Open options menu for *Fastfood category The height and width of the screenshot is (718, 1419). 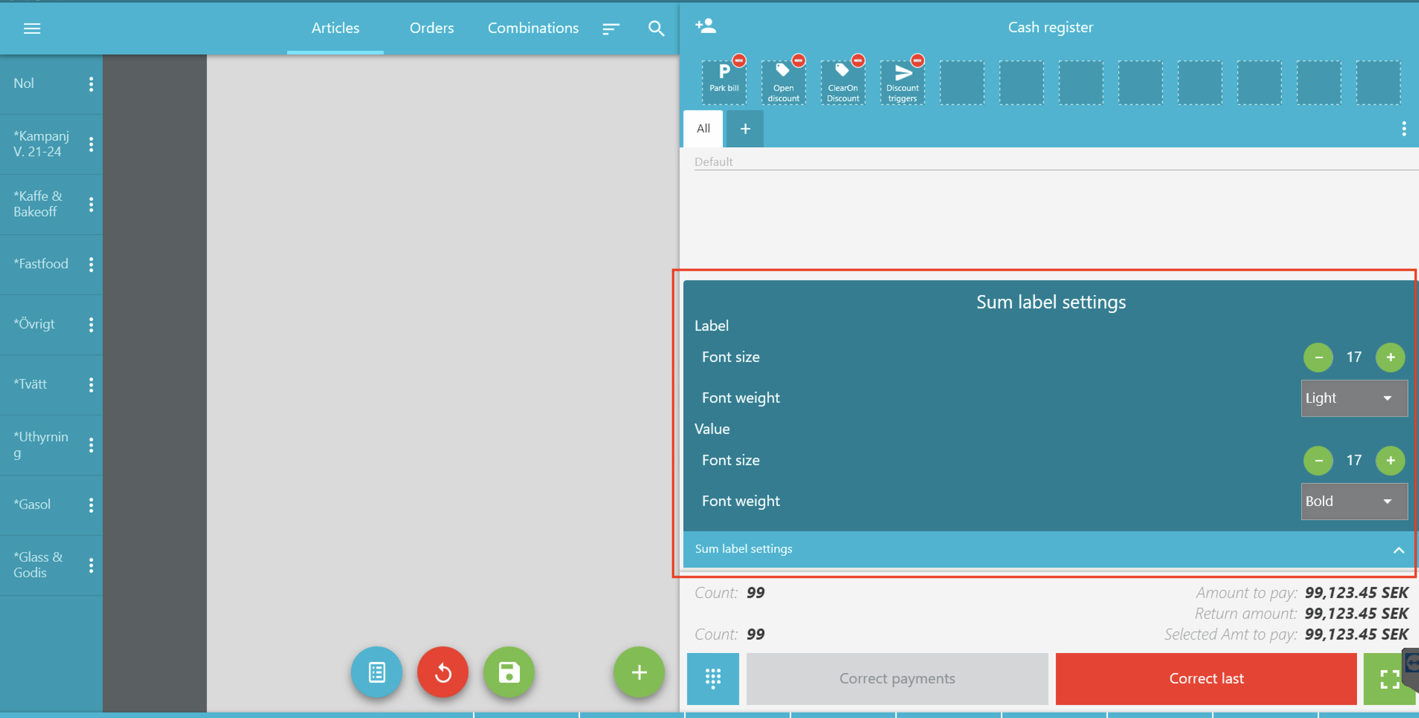(x=92, y=264)
